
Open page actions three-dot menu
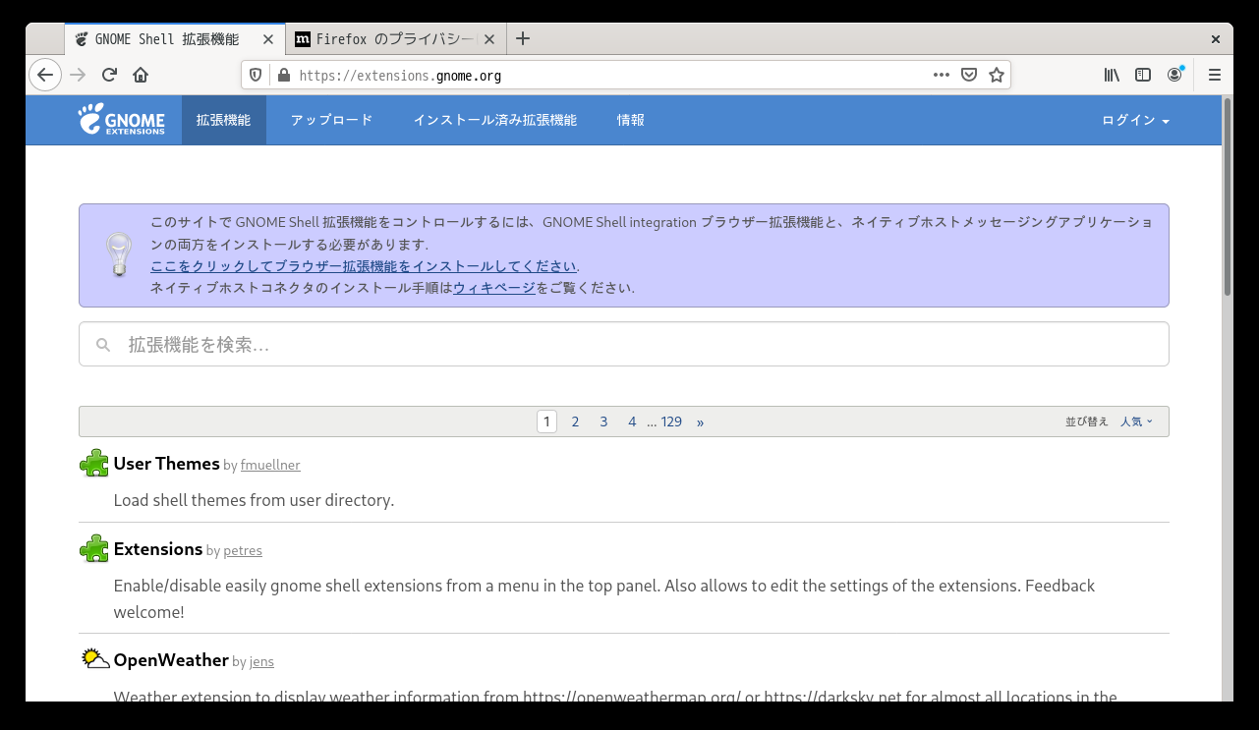941,75
